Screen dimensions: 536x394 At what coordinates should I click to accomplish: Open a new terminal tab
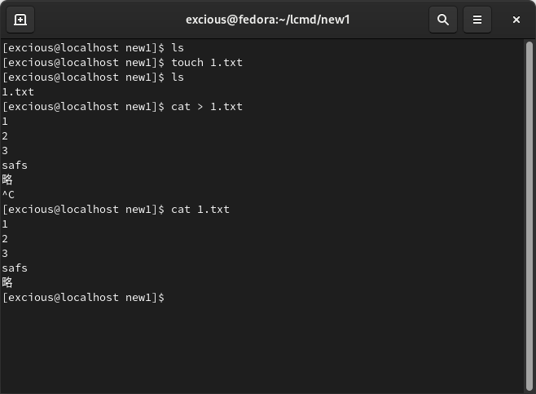[20, 20]
